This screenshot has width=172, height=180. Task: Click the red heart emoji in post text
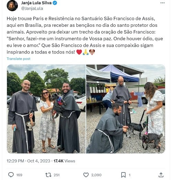point(79,52)
